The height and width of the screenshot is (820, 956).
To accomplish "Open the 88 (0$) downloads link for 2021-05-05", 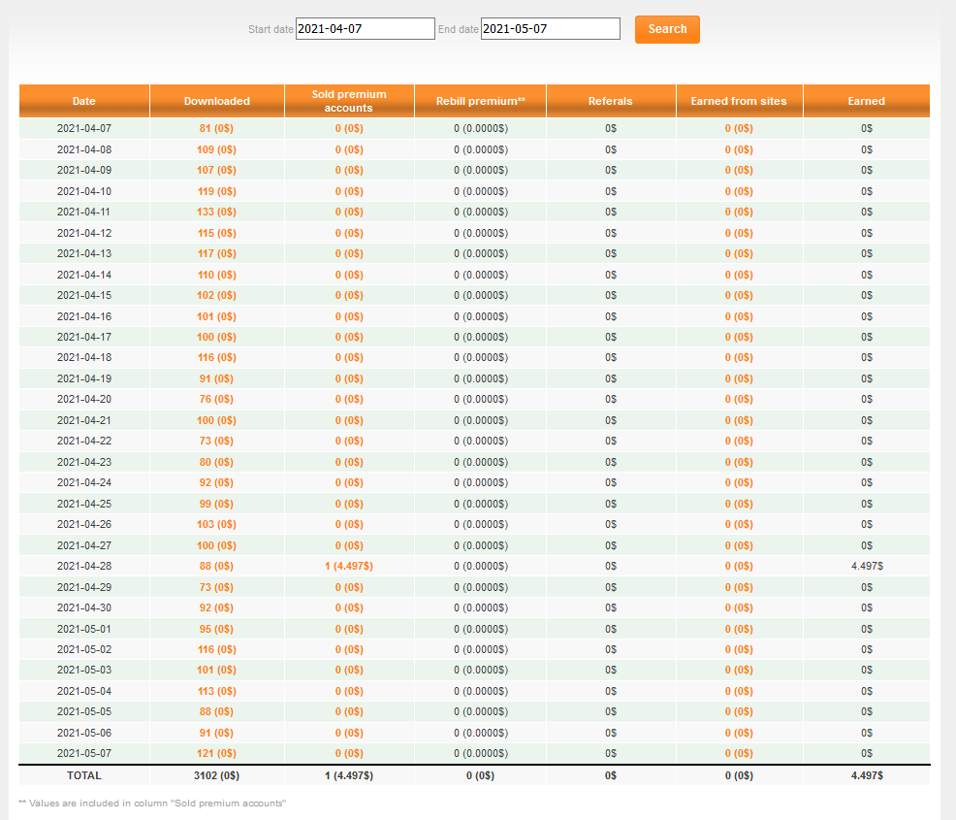I will pos(216,711).
